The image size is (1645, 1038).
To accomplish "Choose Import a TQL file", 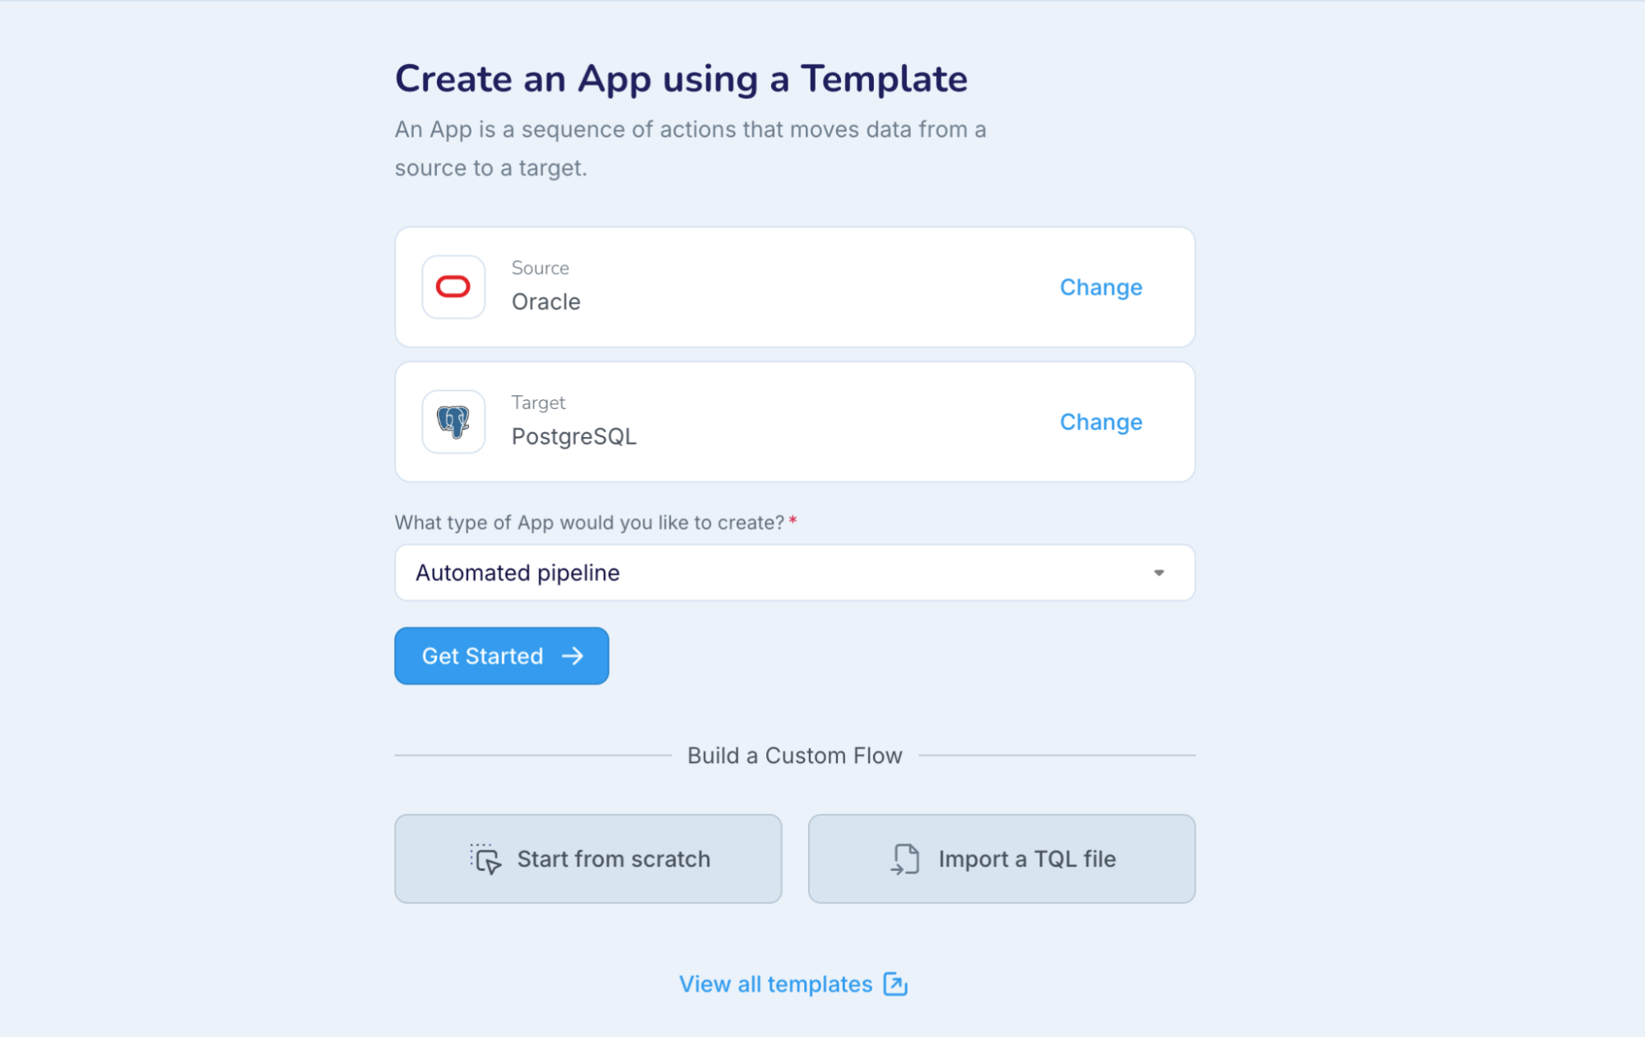I will click(x=1001, y=859).
